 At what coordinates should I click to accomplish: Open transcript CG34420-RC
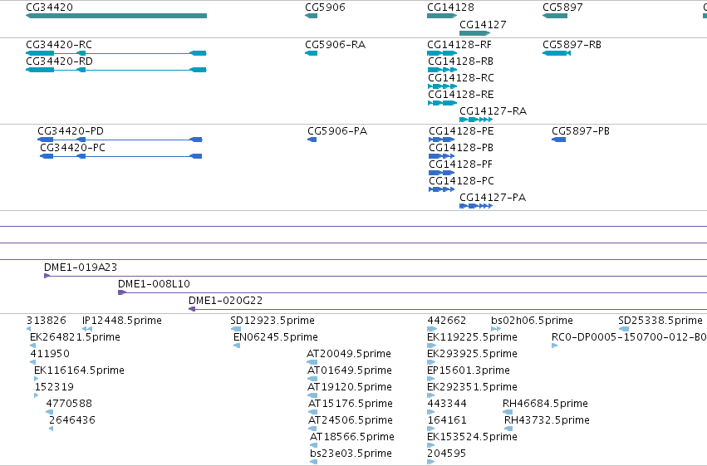point(116,53)
